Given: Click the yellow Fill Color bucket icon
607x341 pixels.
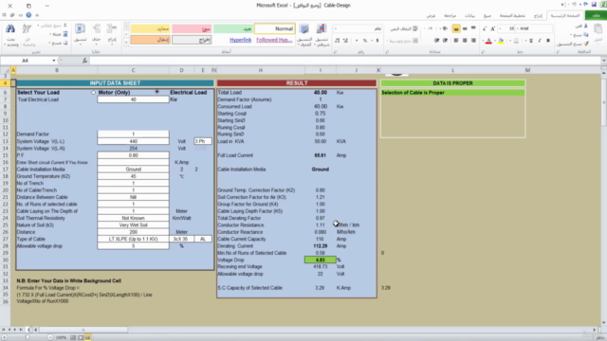Looking at the screenshot, I should coord(501,41).
